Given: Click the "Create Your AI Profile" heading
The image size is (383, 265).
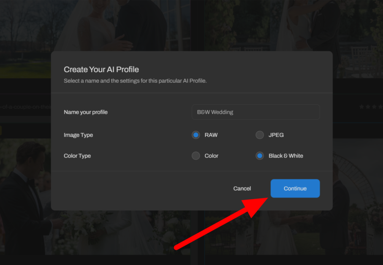Looking at the screenshot, I should click(101, 69).
